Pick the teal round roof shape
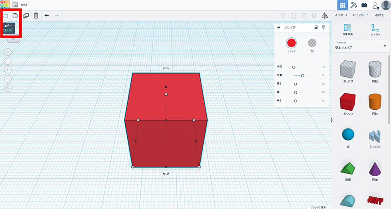This screenshot has height=209, width=391. (348, 201)
